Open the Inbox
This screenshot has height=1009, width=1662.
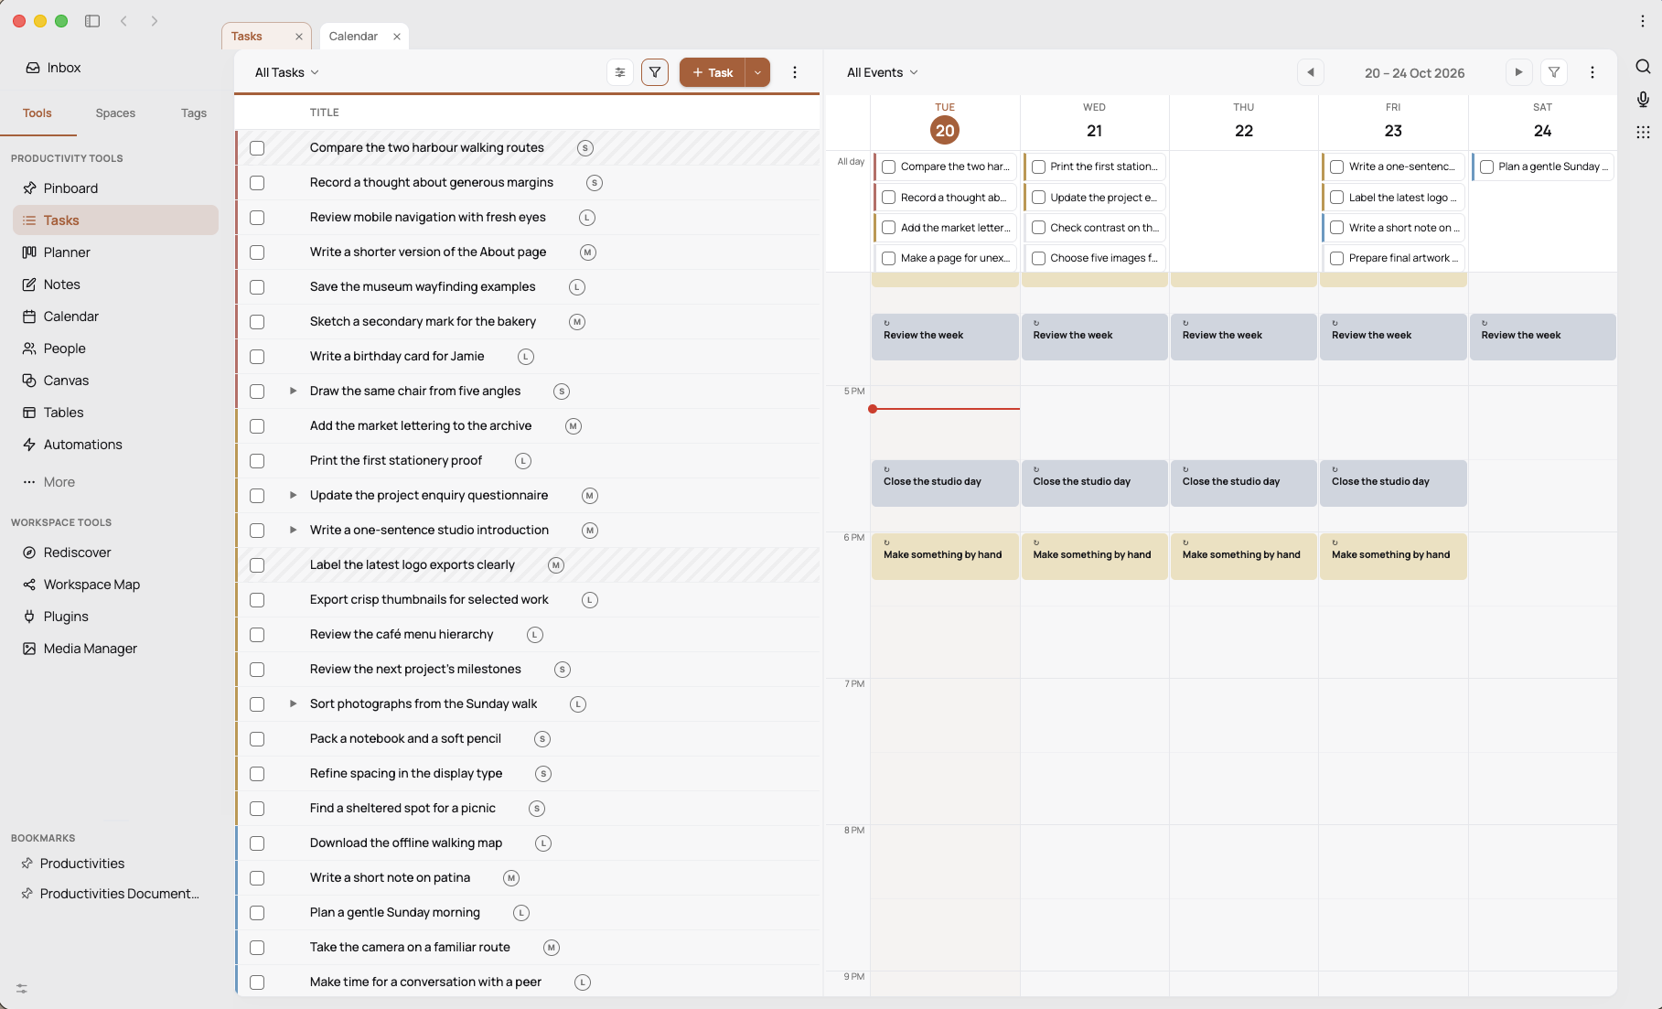click(x=53, y=68)
